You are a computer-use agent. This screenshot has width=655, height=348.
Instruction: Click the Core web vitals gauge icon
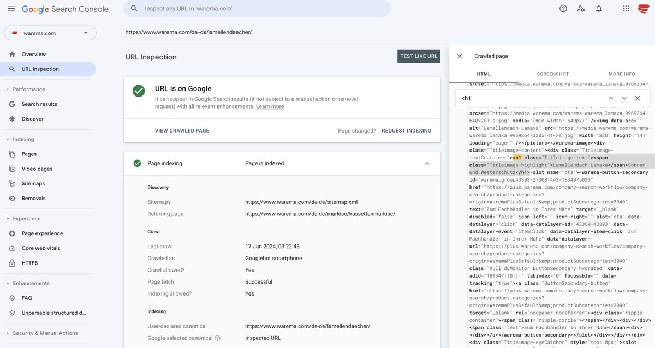[12, 248]
